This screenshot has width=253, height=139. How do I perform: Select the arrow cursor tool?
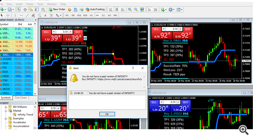click(x=2, y=15)
